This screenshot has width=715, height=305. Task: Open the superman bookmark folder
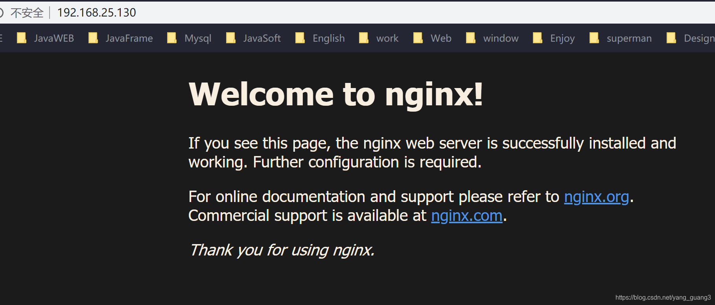tap(621, 38)
